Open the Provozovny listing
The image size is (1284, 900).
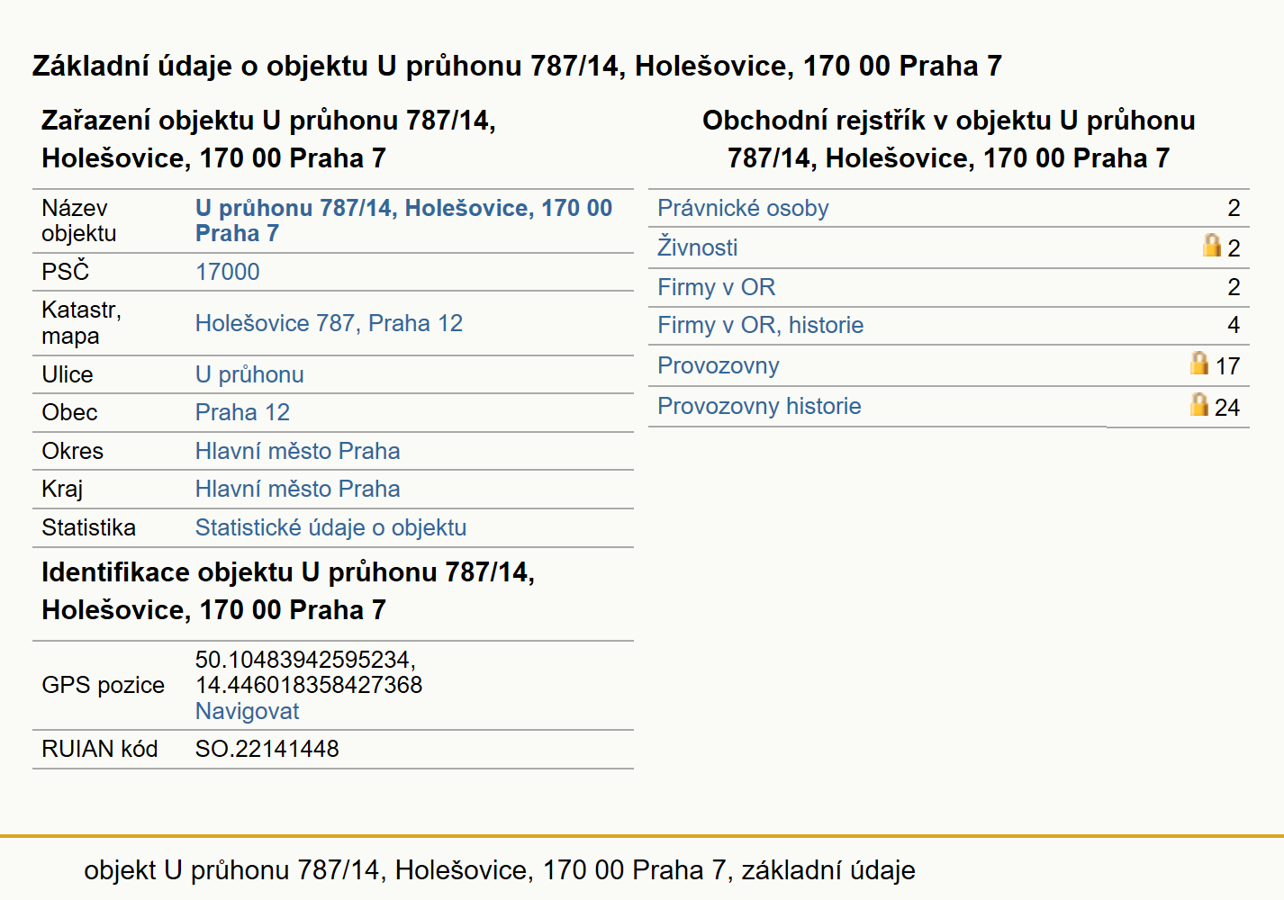click(x=719, y=365)
